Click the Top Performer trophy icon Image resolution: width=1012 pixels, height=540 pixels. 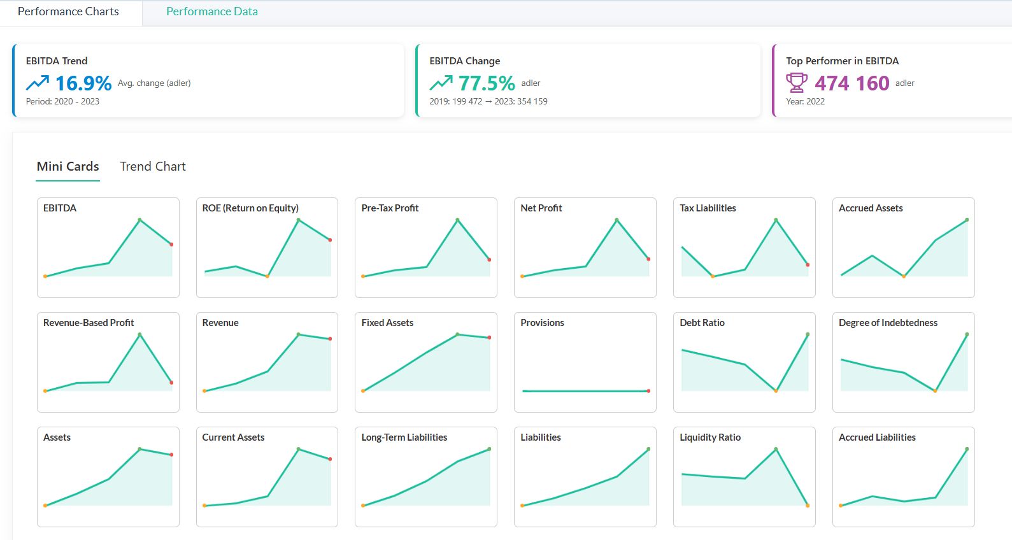point(796,83)
